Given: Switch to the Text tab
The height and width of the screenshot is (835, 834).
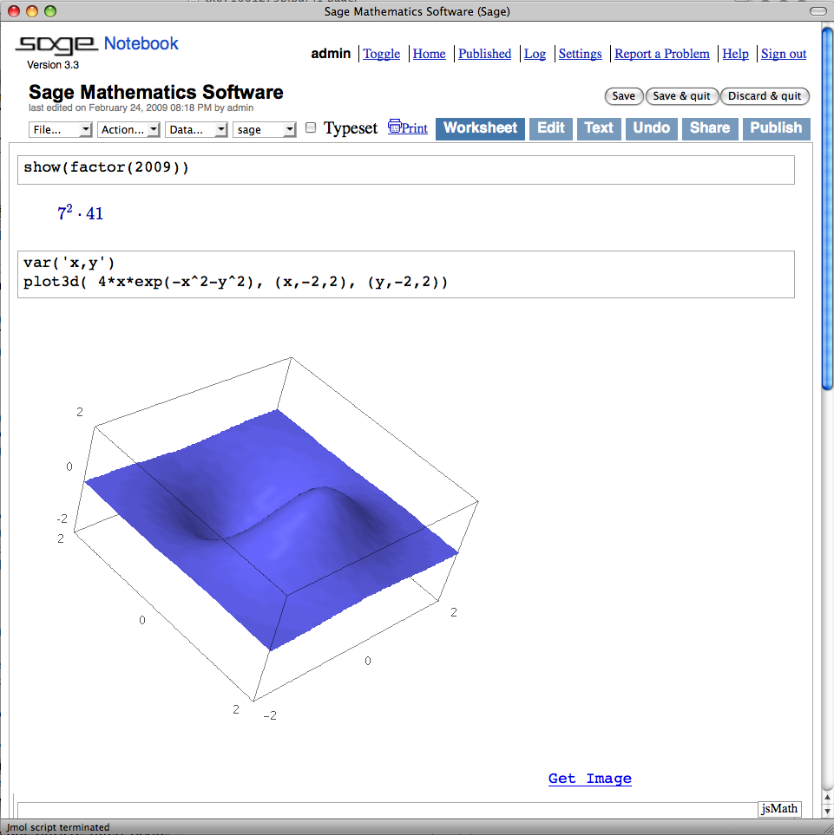Looking at the screenshot, I should (x=599, y=129).
